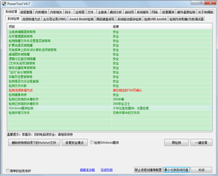This screenshot has height=176, width=218.
Task: Select the 注册表 tab
Action: (x=103, y=12)
